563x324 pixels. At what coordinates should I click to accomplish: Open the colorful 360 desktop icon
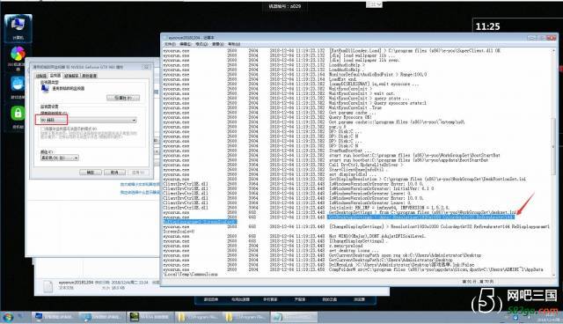tap(18, 57)
